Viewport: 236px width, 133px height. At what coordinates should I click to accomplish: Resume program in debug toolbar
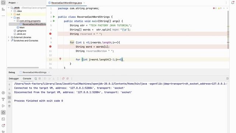click(x=45, y=79)
